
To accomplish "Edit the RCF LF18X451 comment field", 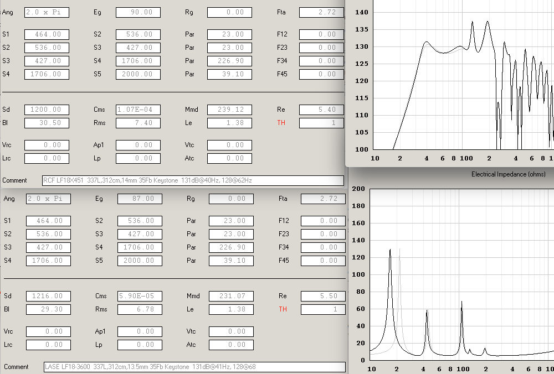I will pyautogui.click(x=193, y=181).
